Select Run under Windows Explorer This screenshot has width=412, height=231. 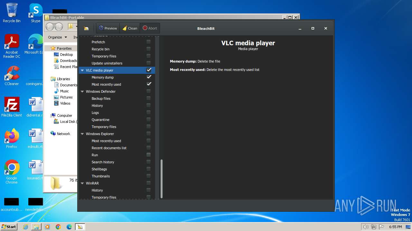95,155
